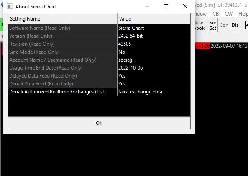Click OK in About Sierra Chart dialog
The width and height of the screenshot is (248, 176).
click(x=99, y=123)
